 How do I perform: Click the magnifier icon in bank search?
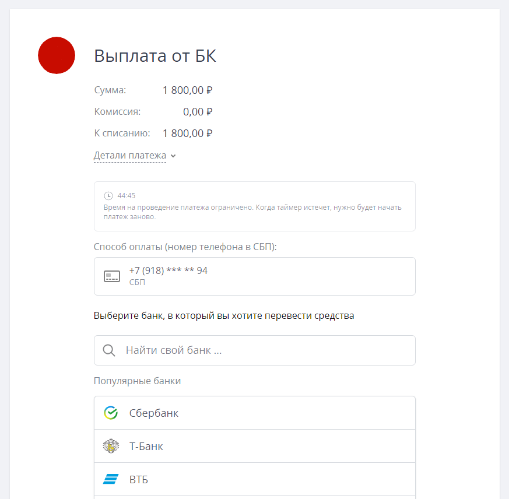(109, 350)
